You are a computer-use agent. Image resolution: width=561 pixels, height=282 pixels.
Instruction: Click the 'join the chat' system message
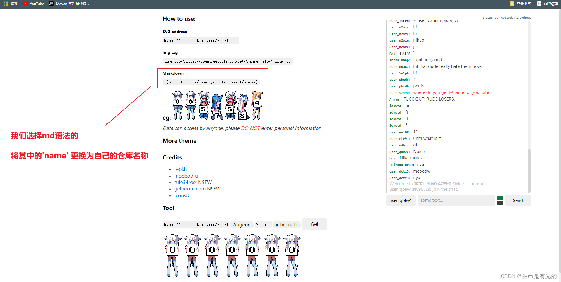click(x=424, y=189)
